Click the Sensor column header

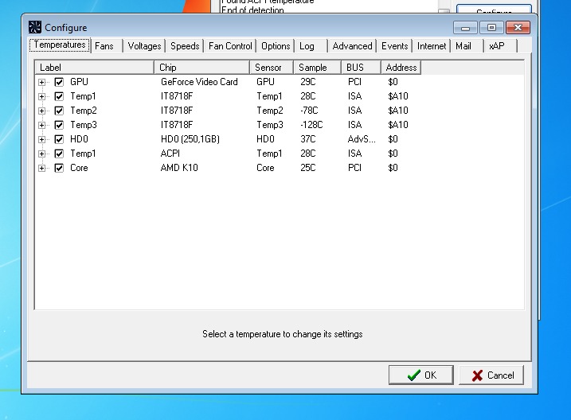(272, 68)
